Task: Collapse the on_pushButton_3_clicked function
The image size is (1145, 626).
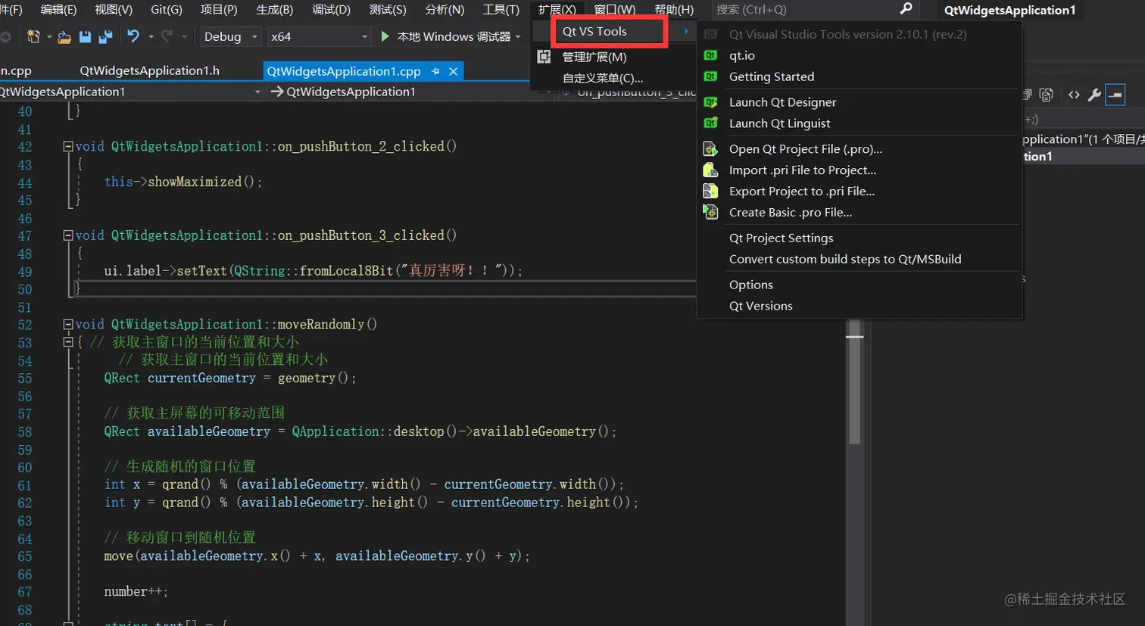Action: [x=68, y=235]
